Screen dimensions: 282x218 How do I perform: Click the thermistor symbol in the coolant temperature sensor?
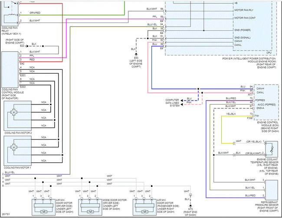pos(272,149)
